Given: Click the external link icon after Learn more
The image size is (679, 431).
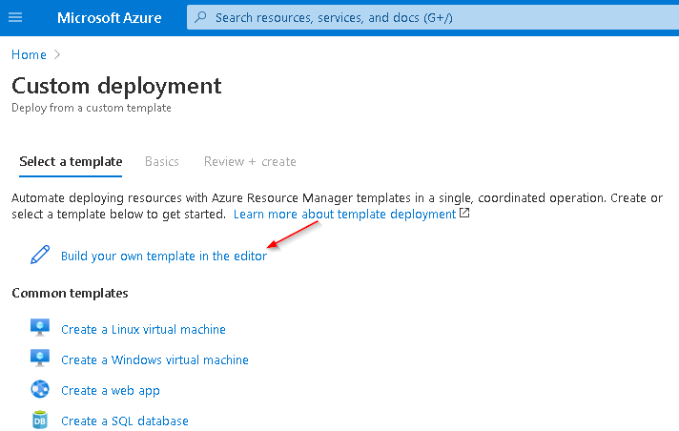Looking at the screenshot, I should [x=464, y=214].
